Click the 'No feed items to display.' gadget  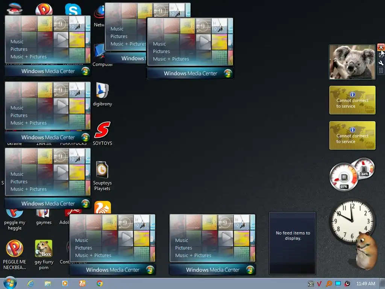tap(292, 243)
